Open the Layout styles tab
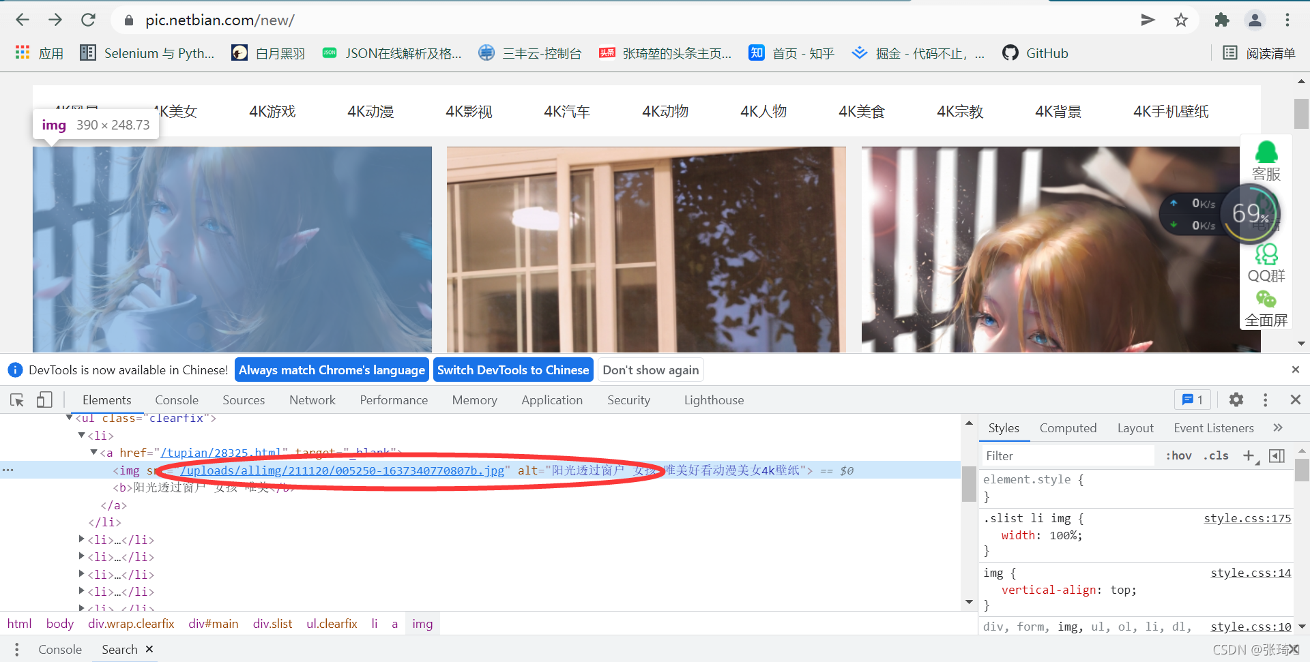 [x=1135, y=428]
